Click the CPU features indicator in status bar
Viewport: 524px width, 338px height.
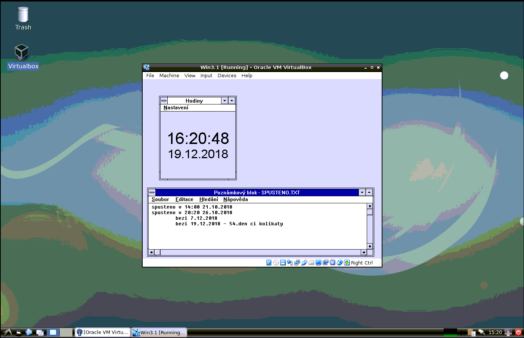332,263
